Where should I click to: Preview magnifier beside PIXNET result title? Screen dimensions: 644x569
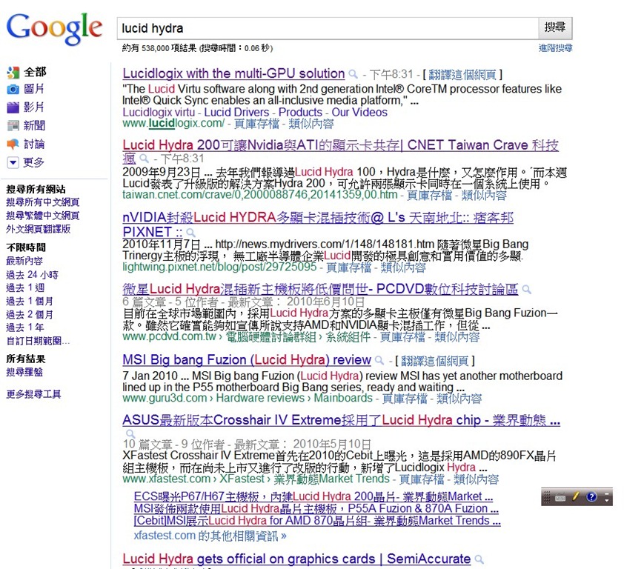point(190,233)
